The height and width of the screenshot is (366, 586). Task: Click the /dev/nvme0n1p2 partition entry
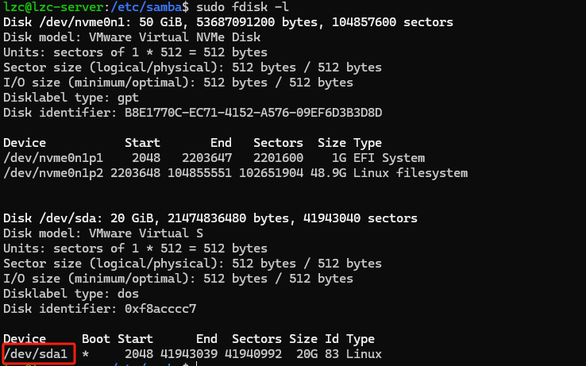click(52, 172)
